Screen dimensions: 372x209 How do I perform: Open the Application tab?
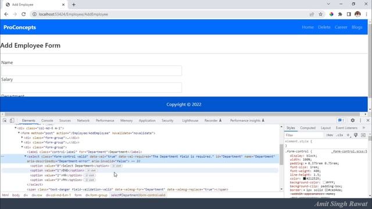pyautogui.click(x=147, y=120)
